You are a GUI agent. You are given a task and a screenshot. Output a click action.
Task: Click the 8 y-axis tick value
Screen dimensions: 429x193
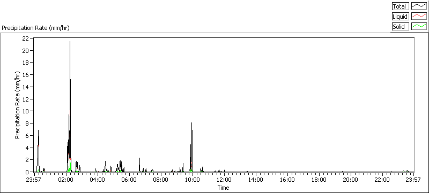pyautogui.click(x=27, y=123)
